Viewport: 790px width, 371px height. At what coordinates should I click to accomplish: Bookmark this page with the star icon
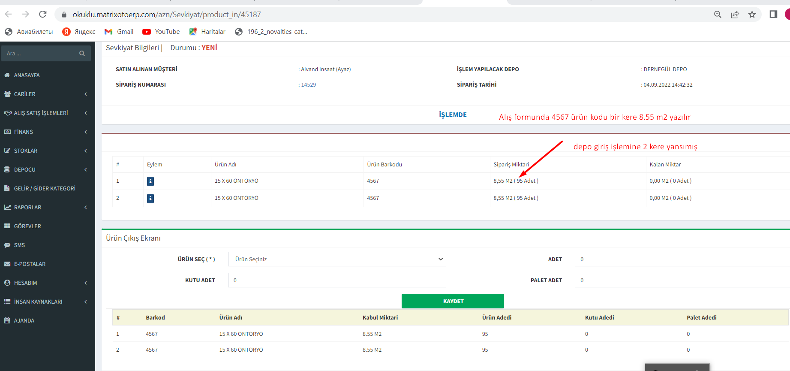point(752,15)
